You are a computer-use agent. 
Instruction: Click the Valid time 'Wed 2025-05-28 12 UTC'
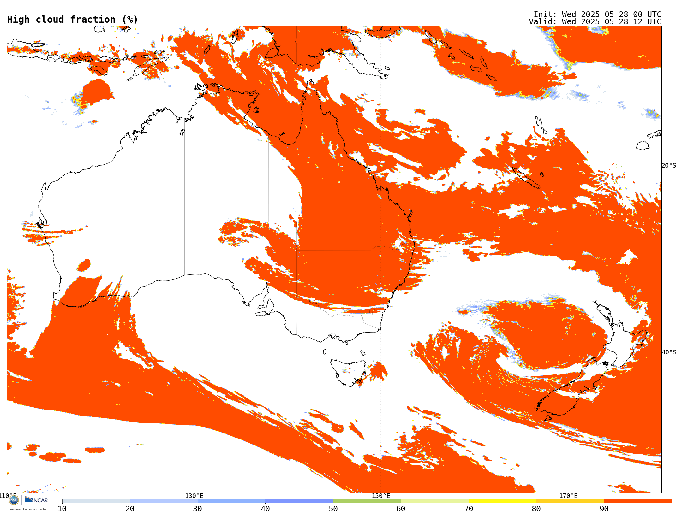pyautogui.click(x=611, y=22)
